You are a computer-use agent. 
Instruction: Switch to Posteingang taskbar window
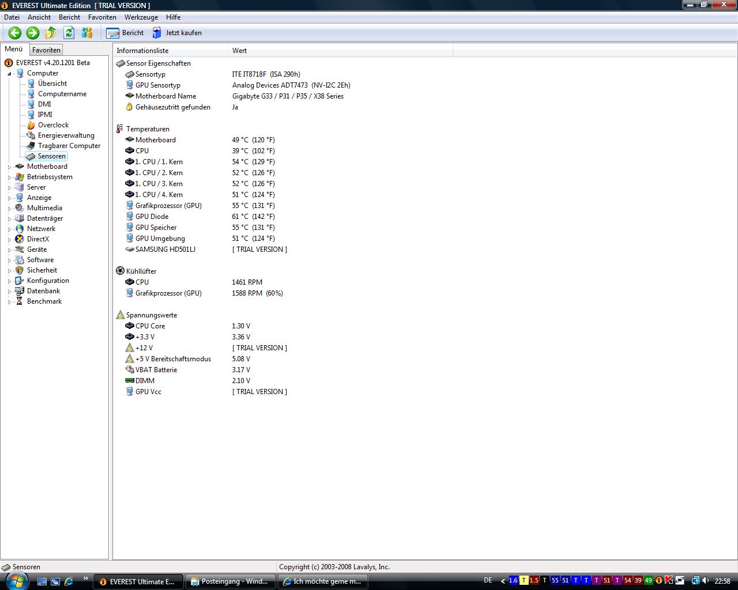231,581
